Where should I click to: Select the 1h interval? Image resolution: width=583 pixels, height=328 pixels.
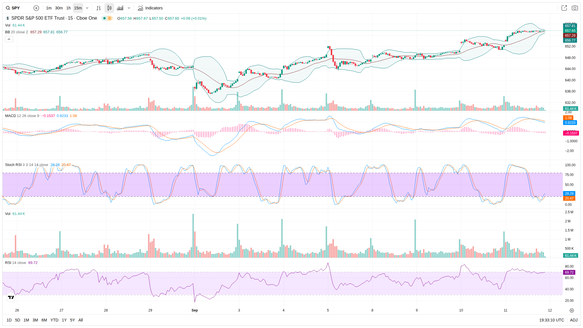point(68,8)
